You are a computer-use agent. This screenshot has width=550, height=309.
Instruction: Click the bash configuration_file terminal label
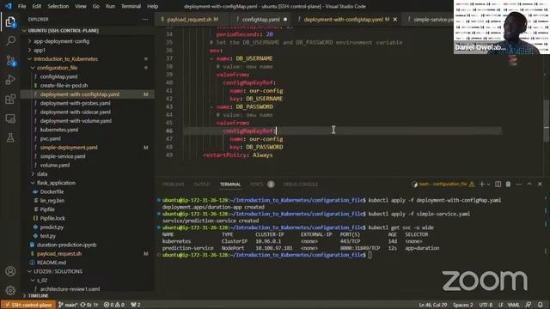(443, 184)
